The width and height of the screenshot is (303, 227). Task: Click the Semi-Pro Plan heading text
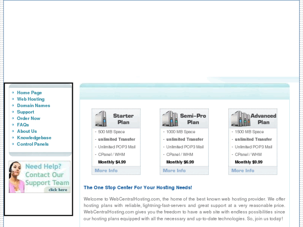(x=193, y=119)
